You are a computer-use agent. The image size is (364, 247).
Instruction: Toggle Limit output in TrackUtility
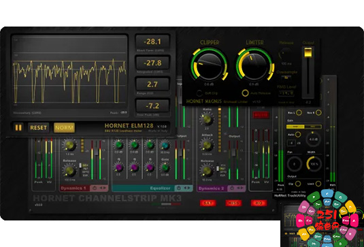coord(318,184)
